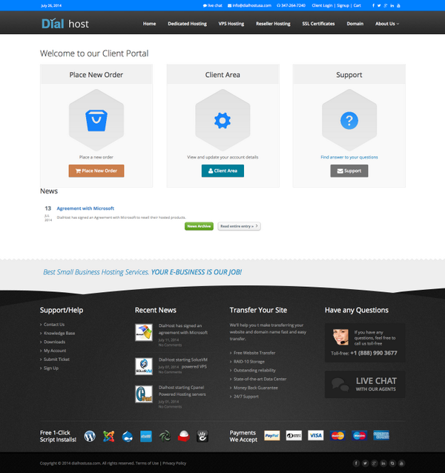This screenshot has height=473, width=445.
Task: Open the Downloads footer link
Action: [x=54, y=342]
